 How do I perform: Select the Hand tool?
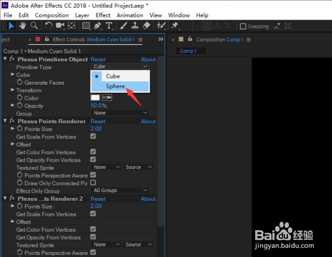(22, 26)
